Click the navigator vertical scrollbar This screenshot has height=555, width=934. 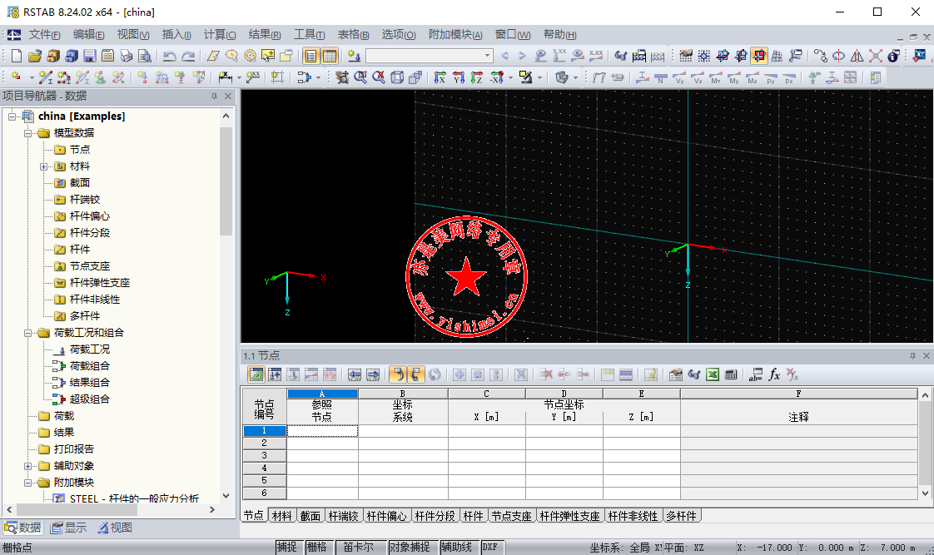[226, 181]
